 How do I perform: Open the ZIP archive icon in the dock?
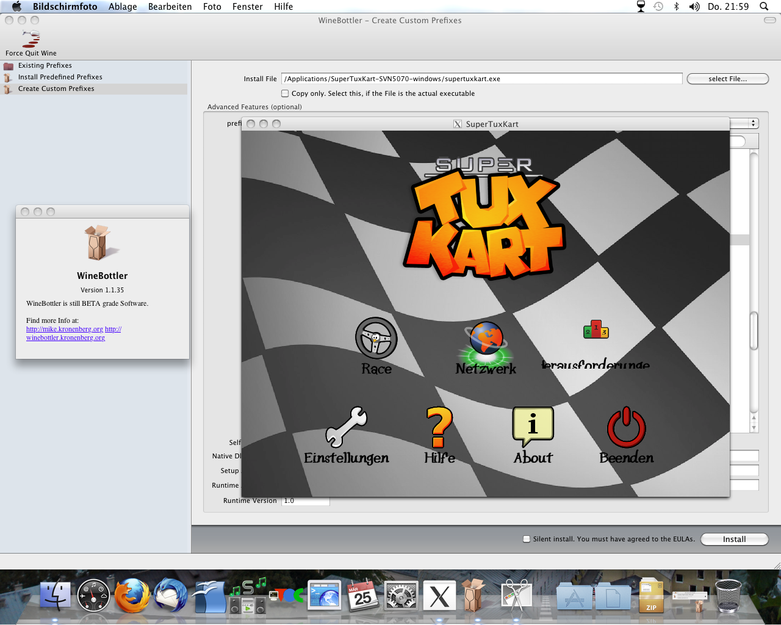[651, 596]
